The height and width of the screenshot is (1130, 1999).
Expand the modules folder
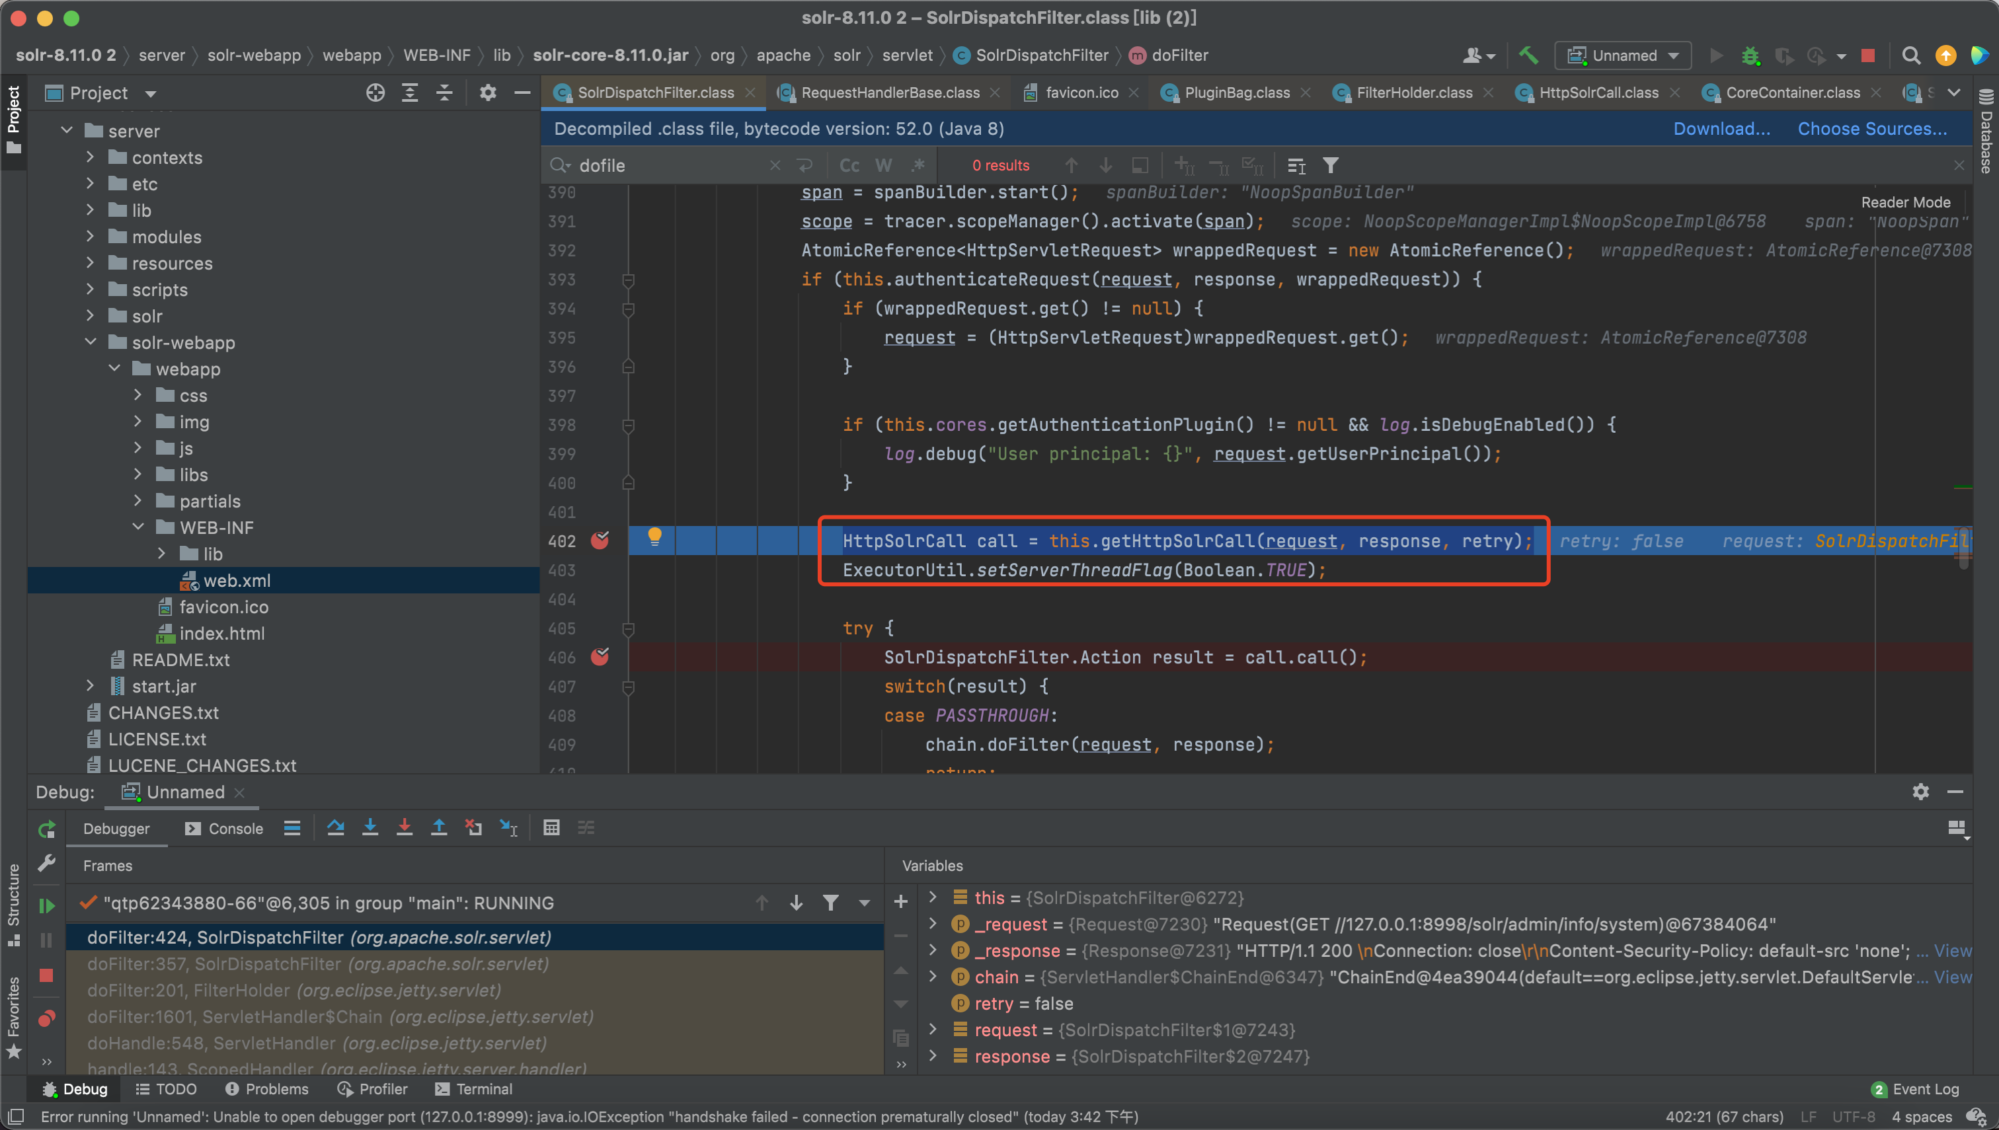coord(91,236)
